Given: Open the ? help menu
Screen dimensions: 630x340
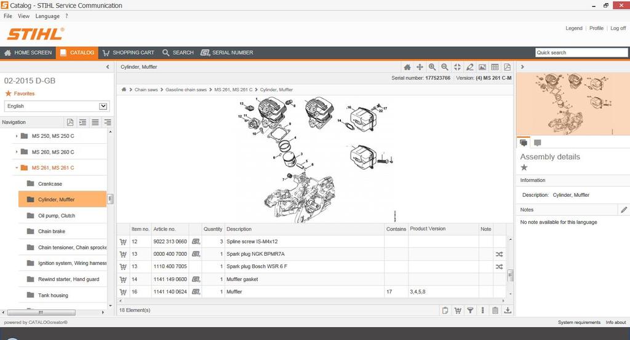Looking at the screenshot, I should pos(66,16).
